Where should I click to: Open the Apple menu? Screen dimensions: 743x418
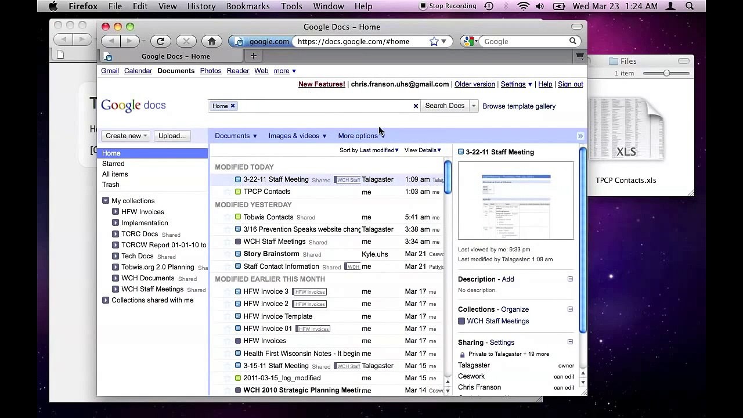pyautogui.click(x=53, y=6)
